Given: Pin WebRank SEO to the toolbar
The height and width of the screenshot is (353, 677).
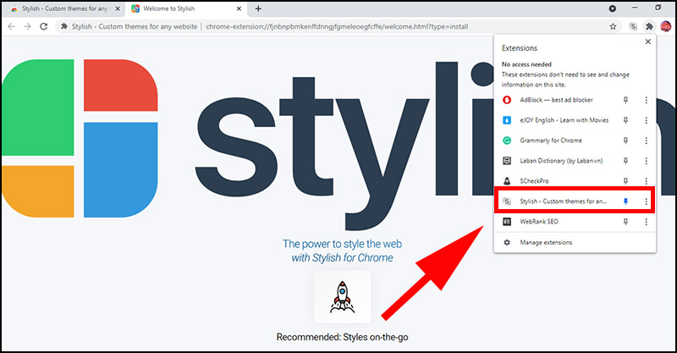Looking at the screenshot, I should [625, 222].
